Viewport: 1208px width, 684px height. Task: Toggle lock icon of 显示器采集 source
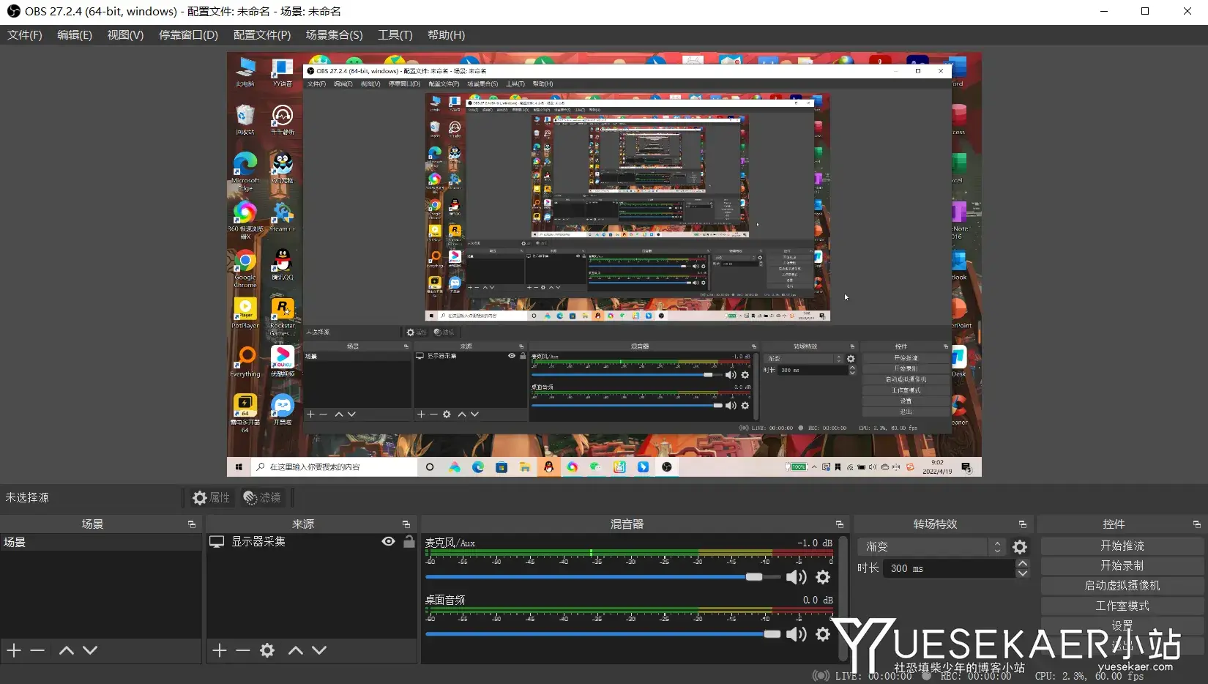(409, 542)
